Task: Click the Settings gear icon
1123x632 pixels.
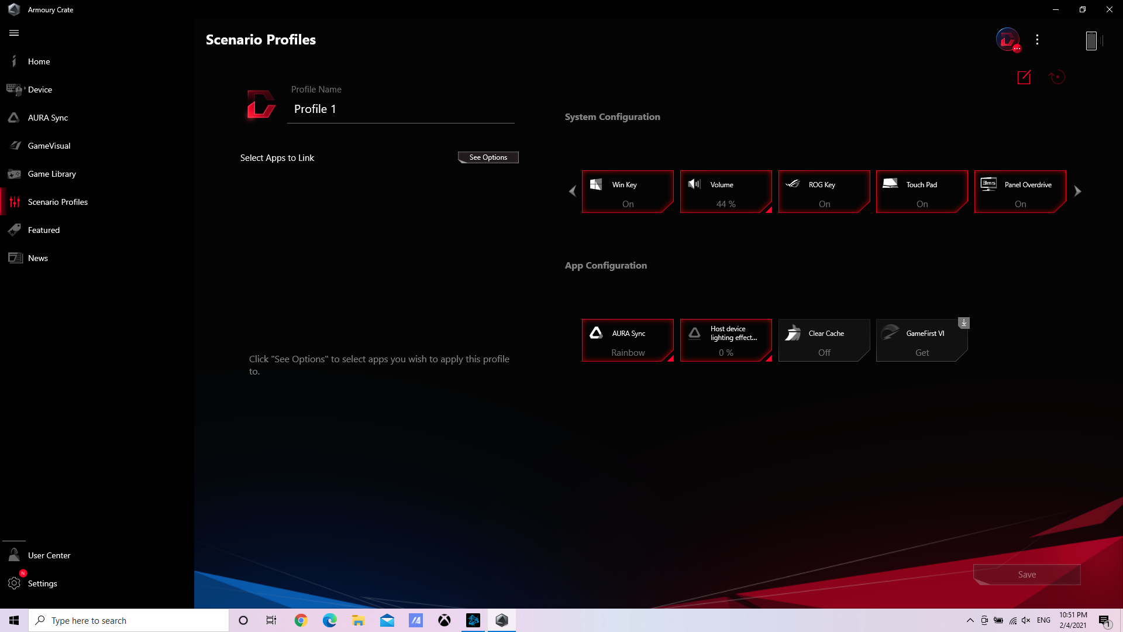Action: [14, 583]
